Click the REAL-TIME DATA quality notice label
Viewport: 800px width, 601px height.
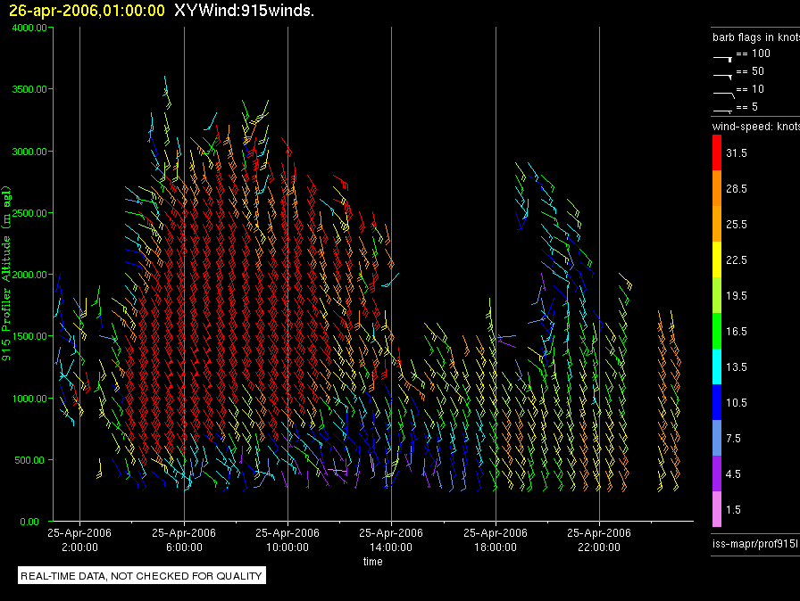141,576
